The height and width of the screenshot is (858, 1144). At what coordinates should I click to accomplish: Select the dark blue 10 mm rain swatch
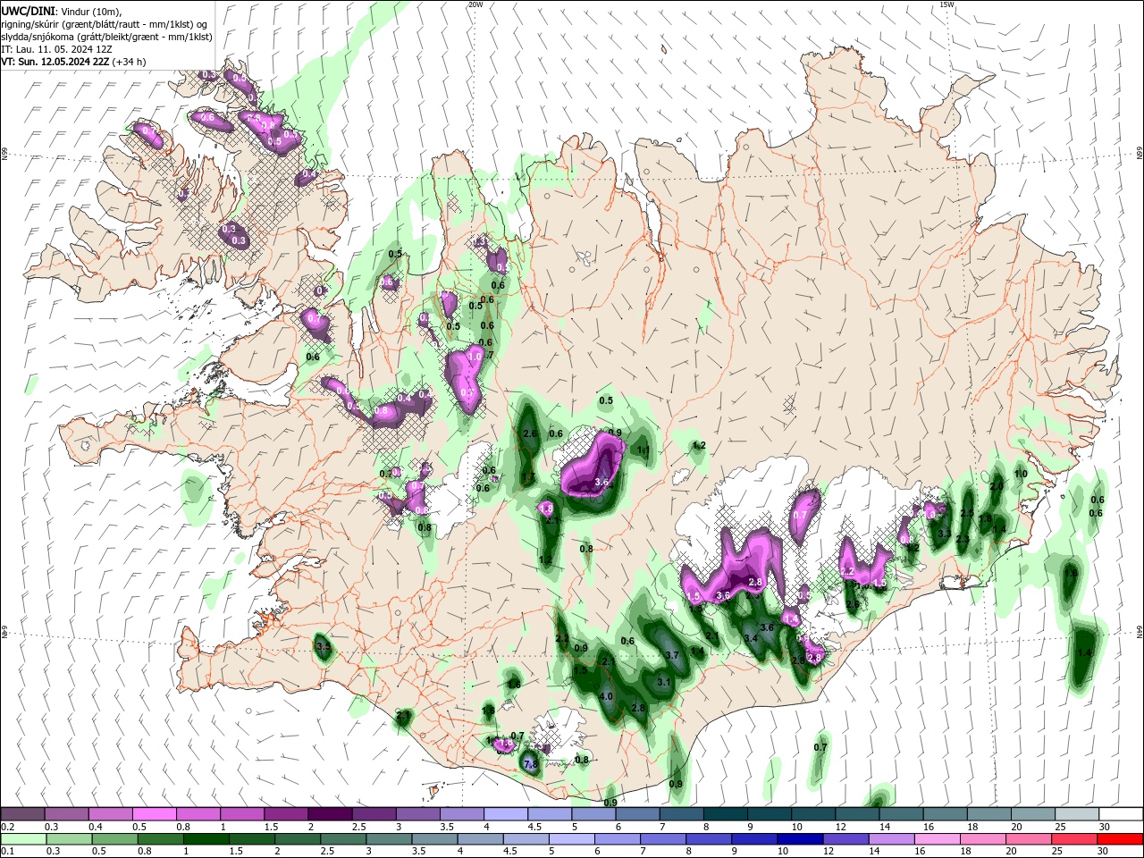[x=799, y=839]
